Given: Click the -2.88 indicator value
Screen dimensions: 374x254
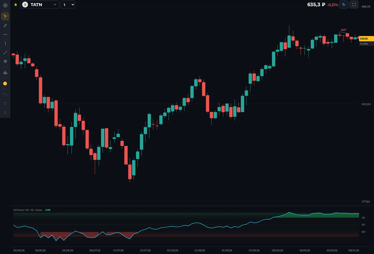Looking at the screenshot, I should 47,210.
